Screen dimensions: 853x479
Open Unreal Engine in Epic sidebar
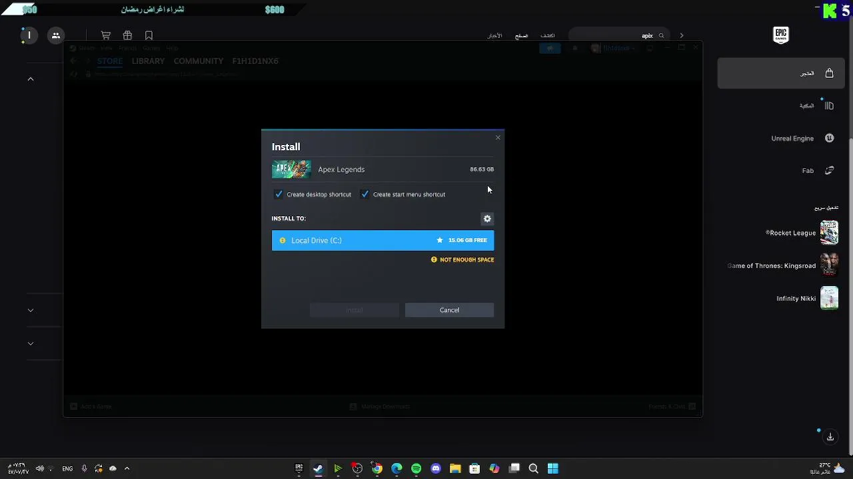802,138
